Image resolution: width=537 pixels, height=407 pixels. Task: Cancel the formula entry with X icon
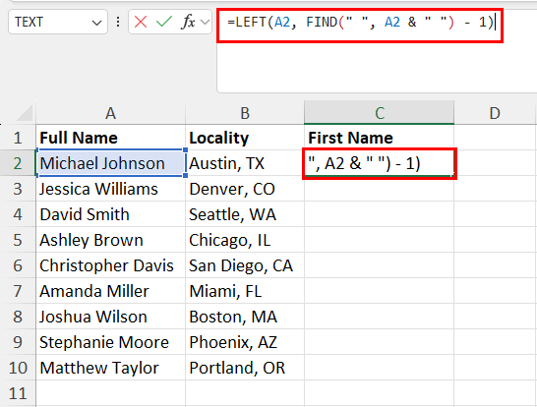click(x=141, y=23)
